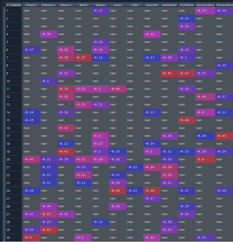Image resolution: width=233 pixels, height=242 pixels.
Task: Select the Junio column header
Action: 118,4
